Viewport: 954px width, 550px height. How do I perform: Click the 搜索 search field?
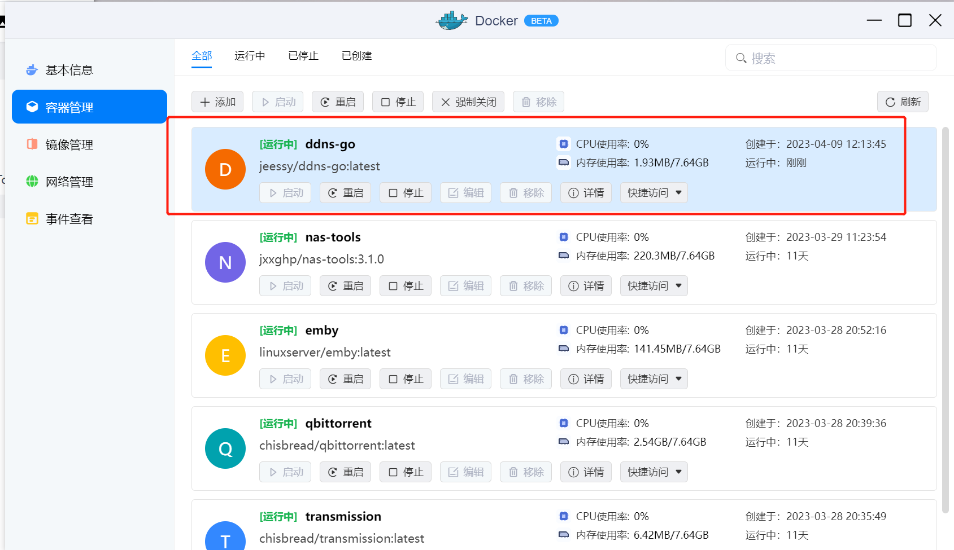point(831,58)
